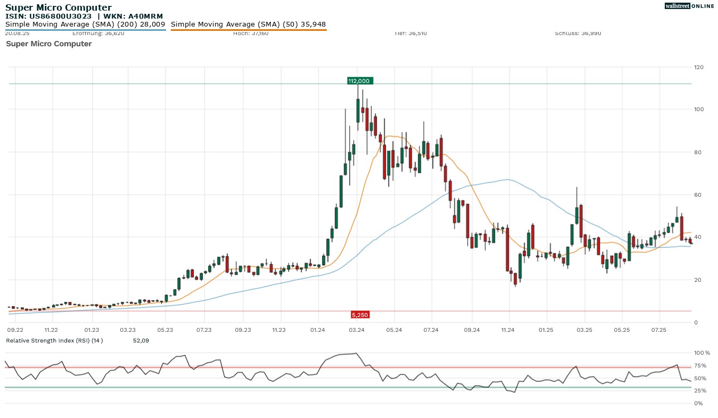
Task: Click the SMA (200) 28,009 legend label
Action: (x=85, y=24)
